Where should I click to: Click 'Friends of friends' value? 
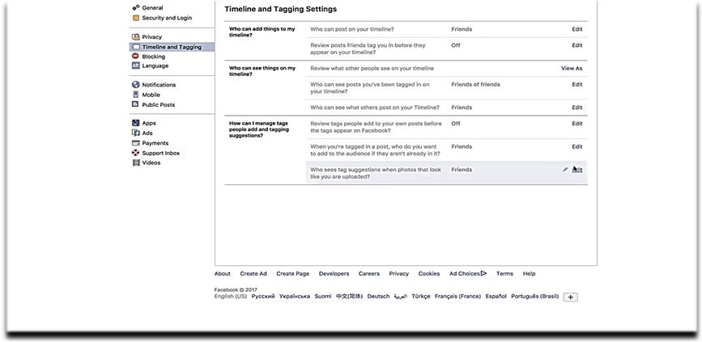click(x=475, y=85)
